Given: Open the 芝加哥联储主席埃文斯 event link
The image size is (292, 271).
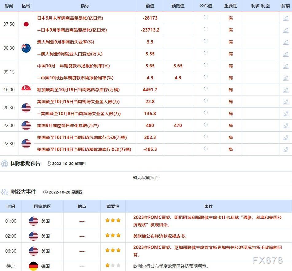Looking at the screenshot, I should (208, 251).
